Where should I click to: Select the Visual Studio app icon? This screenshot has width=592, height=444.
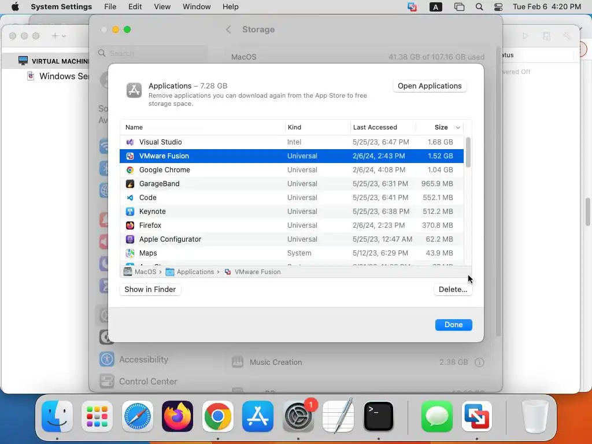[130, 142]
